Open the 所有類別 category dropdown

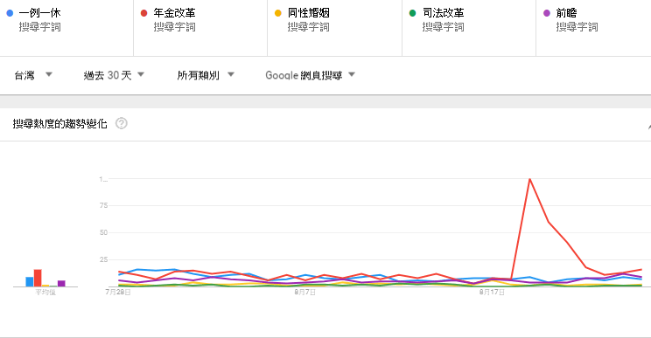(206, 75)
